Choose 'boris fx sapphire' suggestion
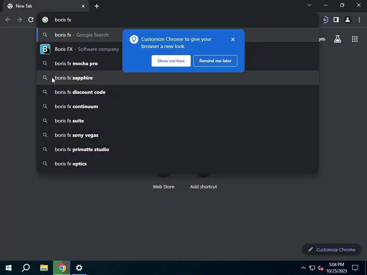The image size is (367, 275). [178, 78]
